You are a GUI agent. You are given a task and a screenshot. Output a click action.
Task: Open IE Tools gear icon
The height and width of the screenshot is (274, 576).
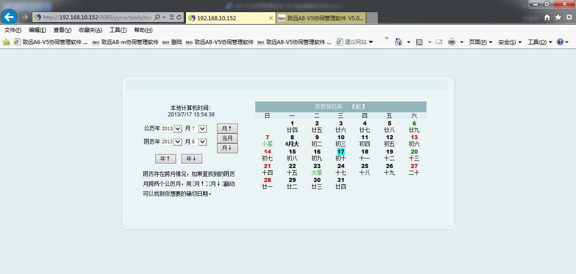click(569, 17)
